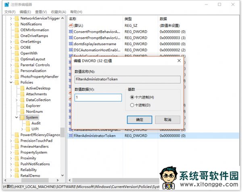Click the dontdisplaylastusername value icon
The height and width of the screenshot is (192, 242).
(71, 43)
